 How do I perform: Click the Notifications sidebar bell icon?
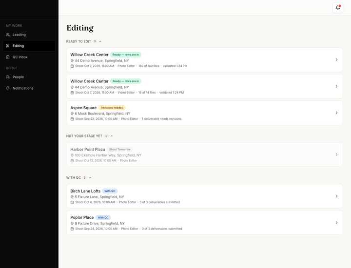[x=8, y=88]
